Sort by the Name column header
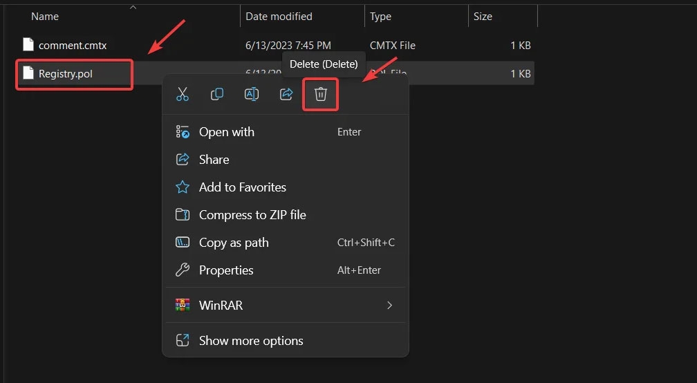 pos(45,17)
